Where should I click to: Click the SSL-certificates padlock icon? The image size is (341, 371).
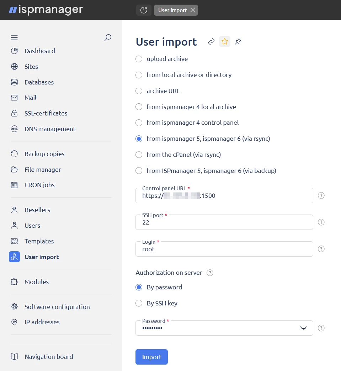pyautogui.click(x=15, y=113)
